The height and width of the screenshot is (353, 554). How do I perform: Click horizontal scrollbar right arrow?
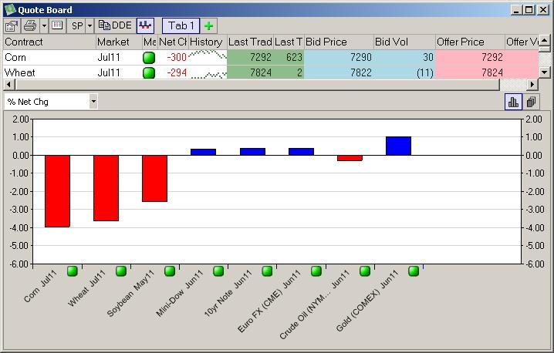pyautogui.click(x=532, y=84)
